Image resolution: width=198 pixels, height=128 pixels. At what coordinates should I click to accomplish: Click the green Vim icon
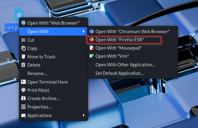[x=92, y=56]
